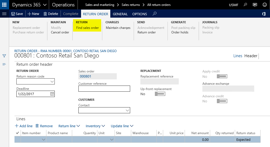Click the smiley feedback icon
This screenshot has width=270, height=147.
tap(264, 5)
